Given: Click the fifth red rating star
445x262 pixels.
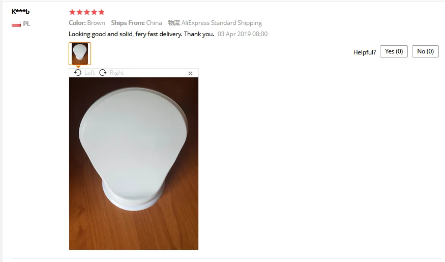Looking at the screenshot, I should click(x=101, y=12).
